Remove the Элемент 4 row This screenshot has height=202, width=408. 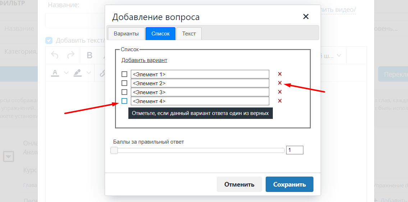click(x=280, y=101)
